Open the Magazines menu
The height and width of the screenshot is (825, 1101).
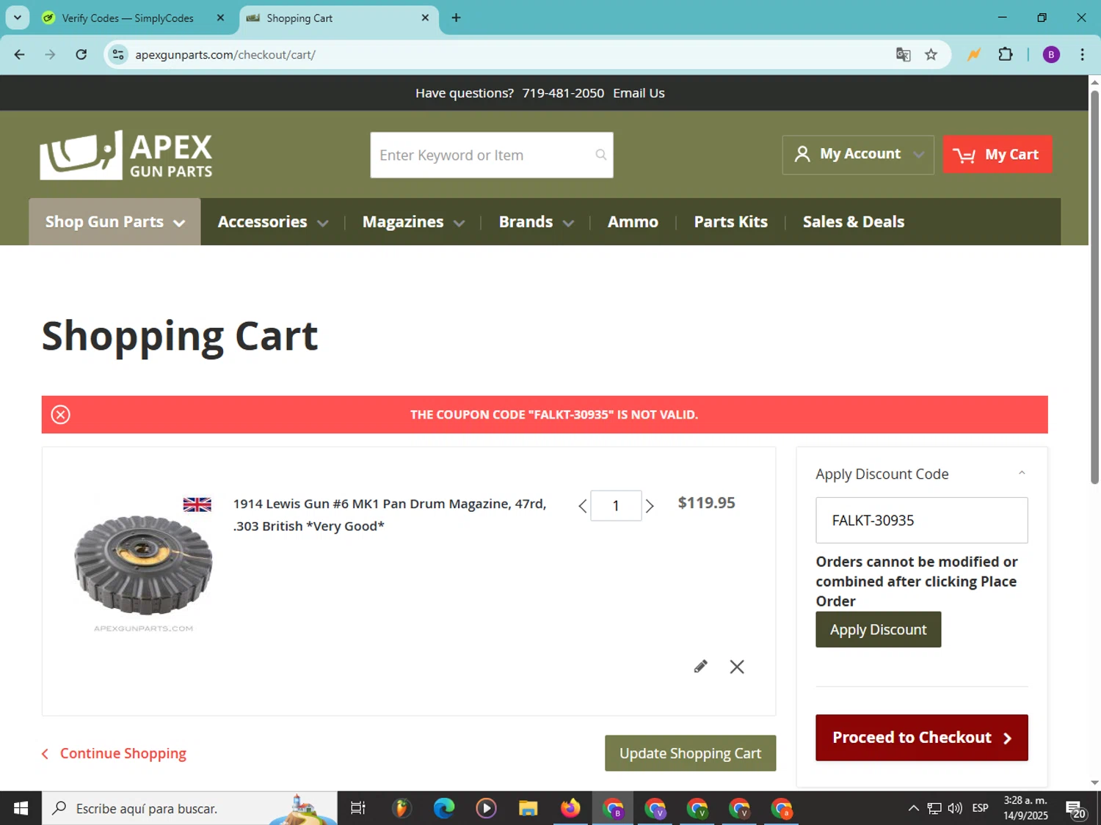coord(413,221)
